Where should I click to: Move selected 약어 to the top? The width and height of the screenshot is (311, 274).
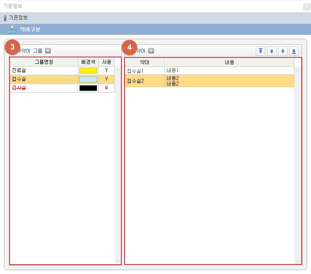point(261,51)
